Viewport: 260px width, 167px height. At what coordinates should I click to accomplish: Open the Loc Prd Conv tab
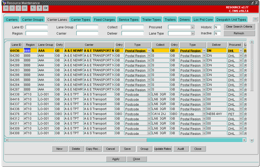[203, 20]
